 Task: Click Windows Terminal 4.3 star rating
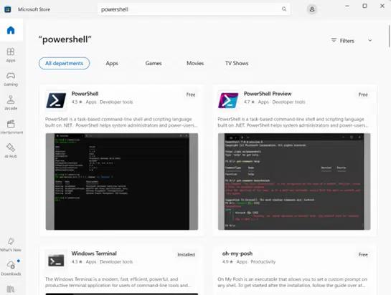coord(77,261)
